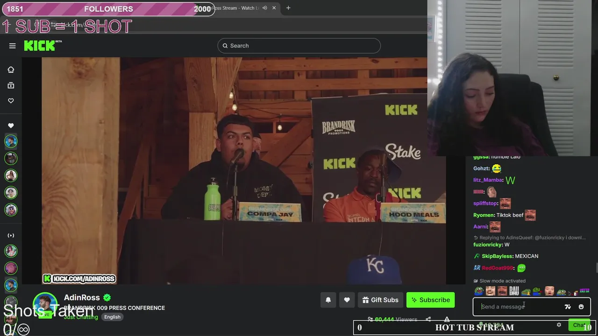Close the Ross Stream browser tab
This screenshot has height=336, width=598.
274,8
